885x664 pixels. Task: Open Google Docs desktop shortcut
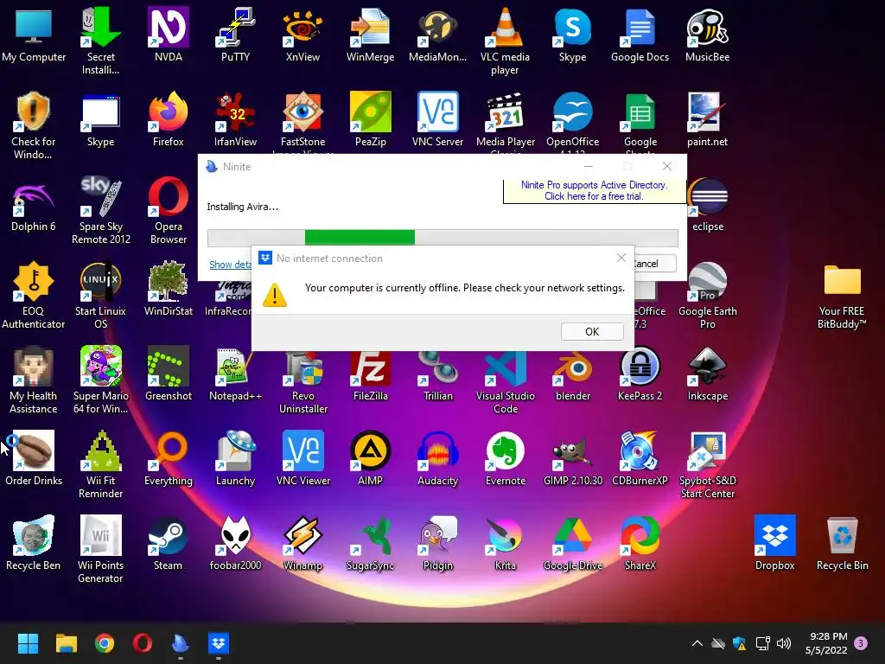640,35
